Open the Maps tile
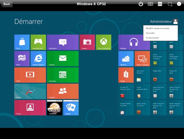 click(x=22, y=59)
